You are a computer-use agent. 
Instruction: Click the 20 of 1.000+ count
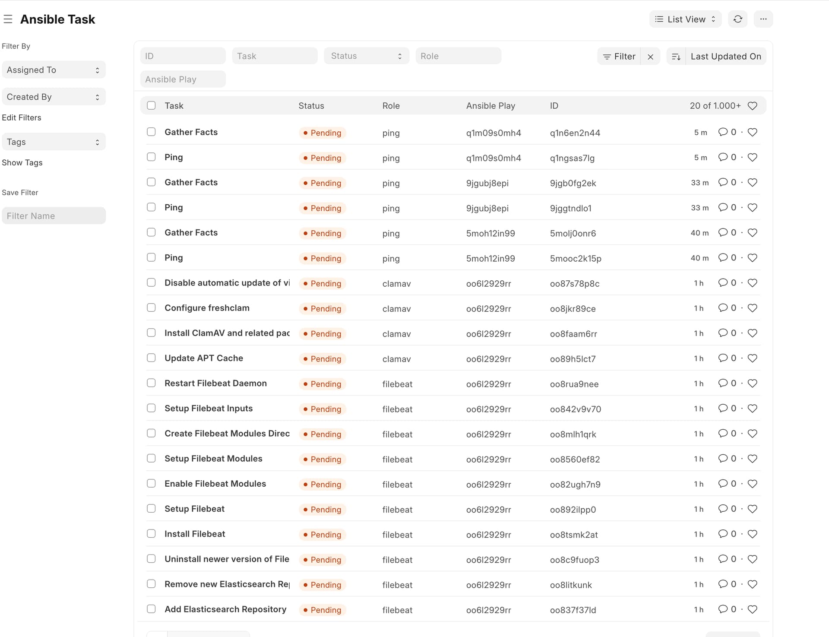[715, 106]
